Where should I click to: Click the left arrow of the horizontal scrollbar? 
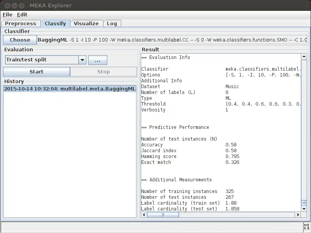143,214
